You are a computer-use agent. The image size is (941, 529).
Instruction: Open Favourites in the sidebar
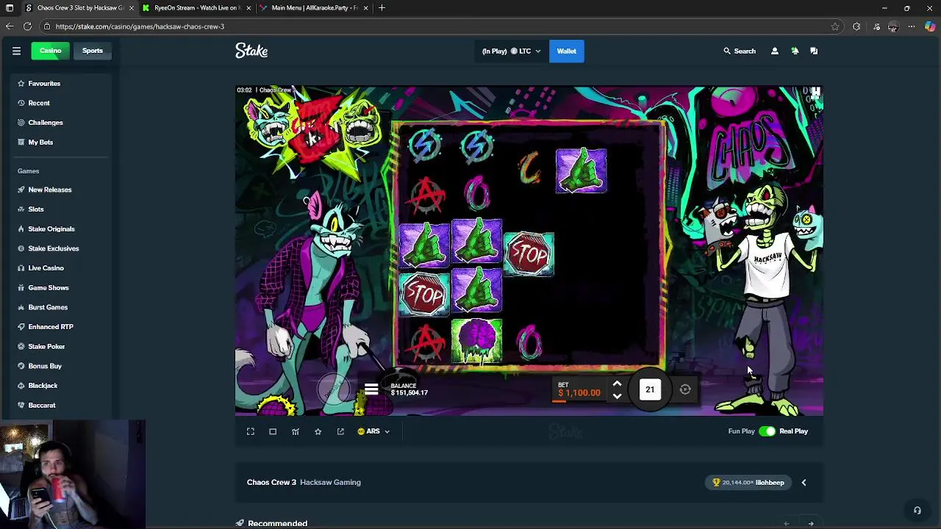coord(44,83)
